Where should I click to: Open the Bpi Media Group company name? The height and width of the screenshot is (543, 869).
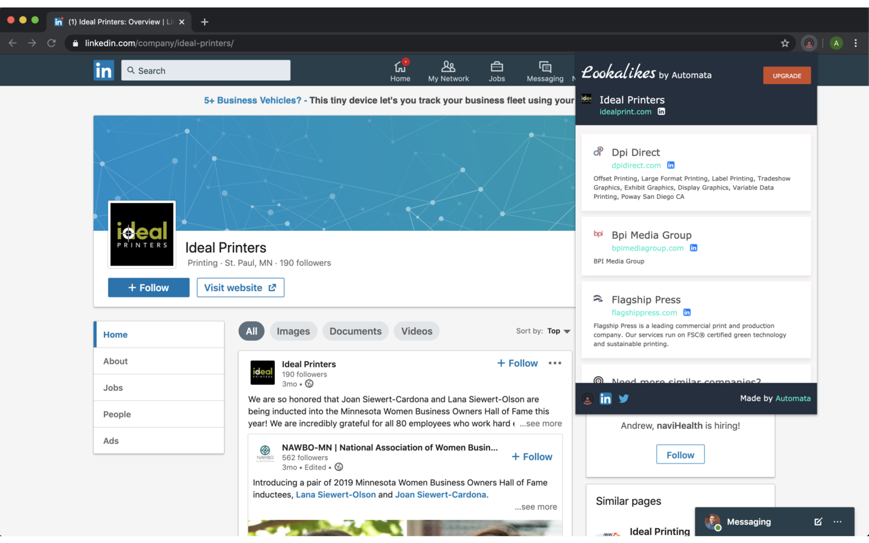651,235
